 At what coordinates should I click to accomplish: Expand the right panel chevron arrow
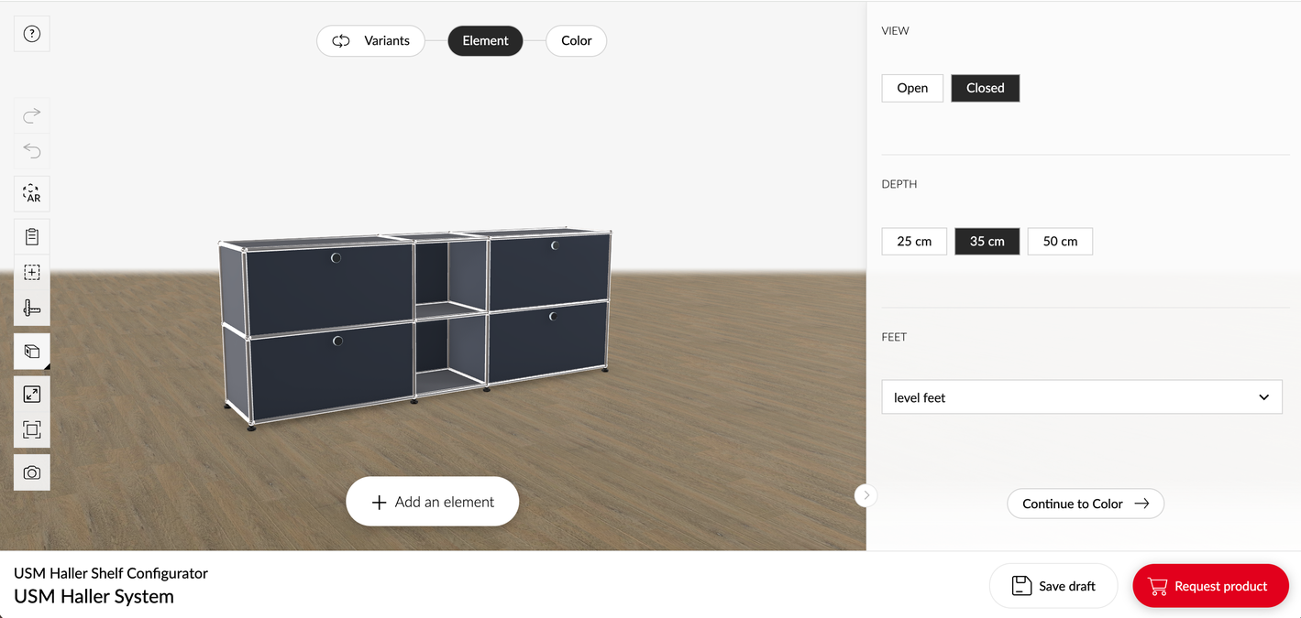coord(865,494)
